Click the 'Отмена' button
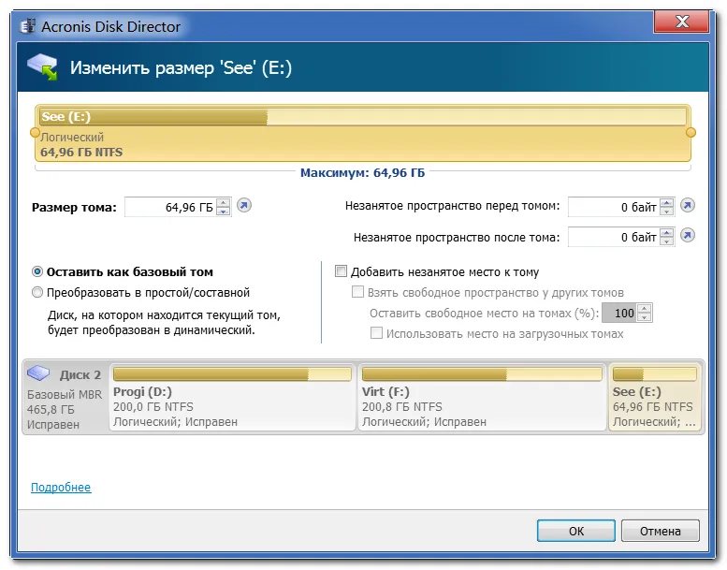This screenshot has width=727, height=570. pyautogui.click(x=661, y=531)
